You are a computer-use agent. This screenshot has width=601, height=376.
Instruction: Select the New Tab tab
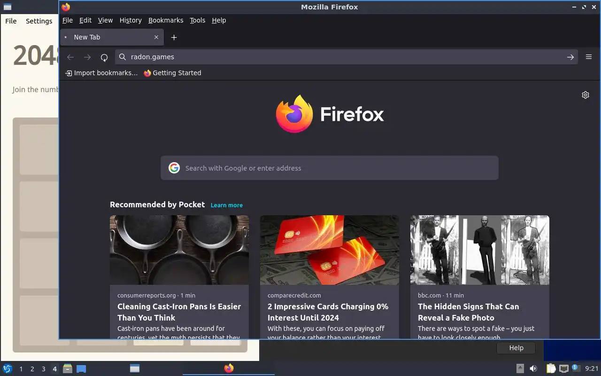click(112, 37)
